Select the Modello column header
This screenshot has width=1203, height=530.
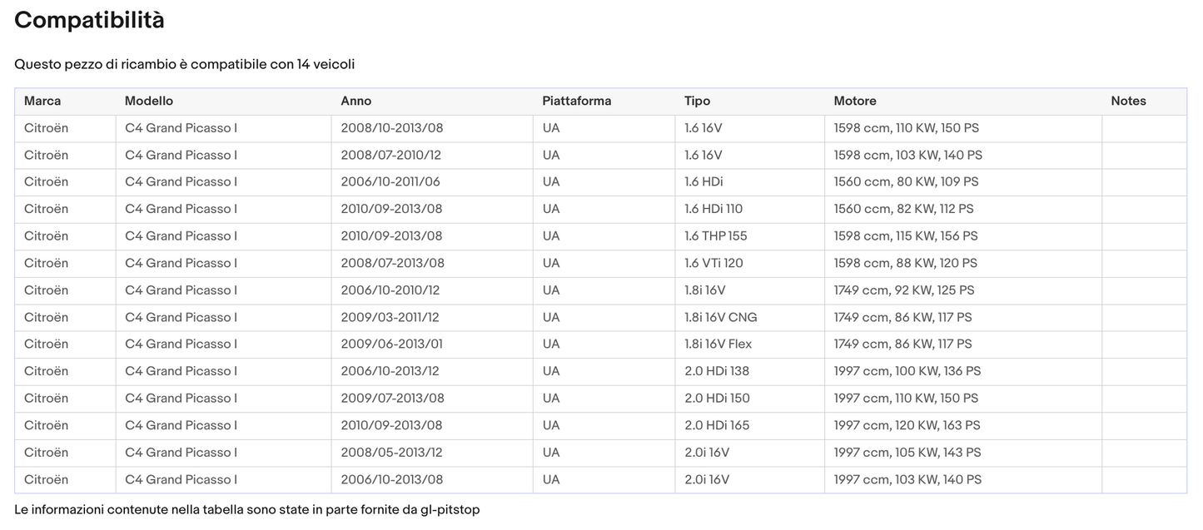(x=149, y=101)
